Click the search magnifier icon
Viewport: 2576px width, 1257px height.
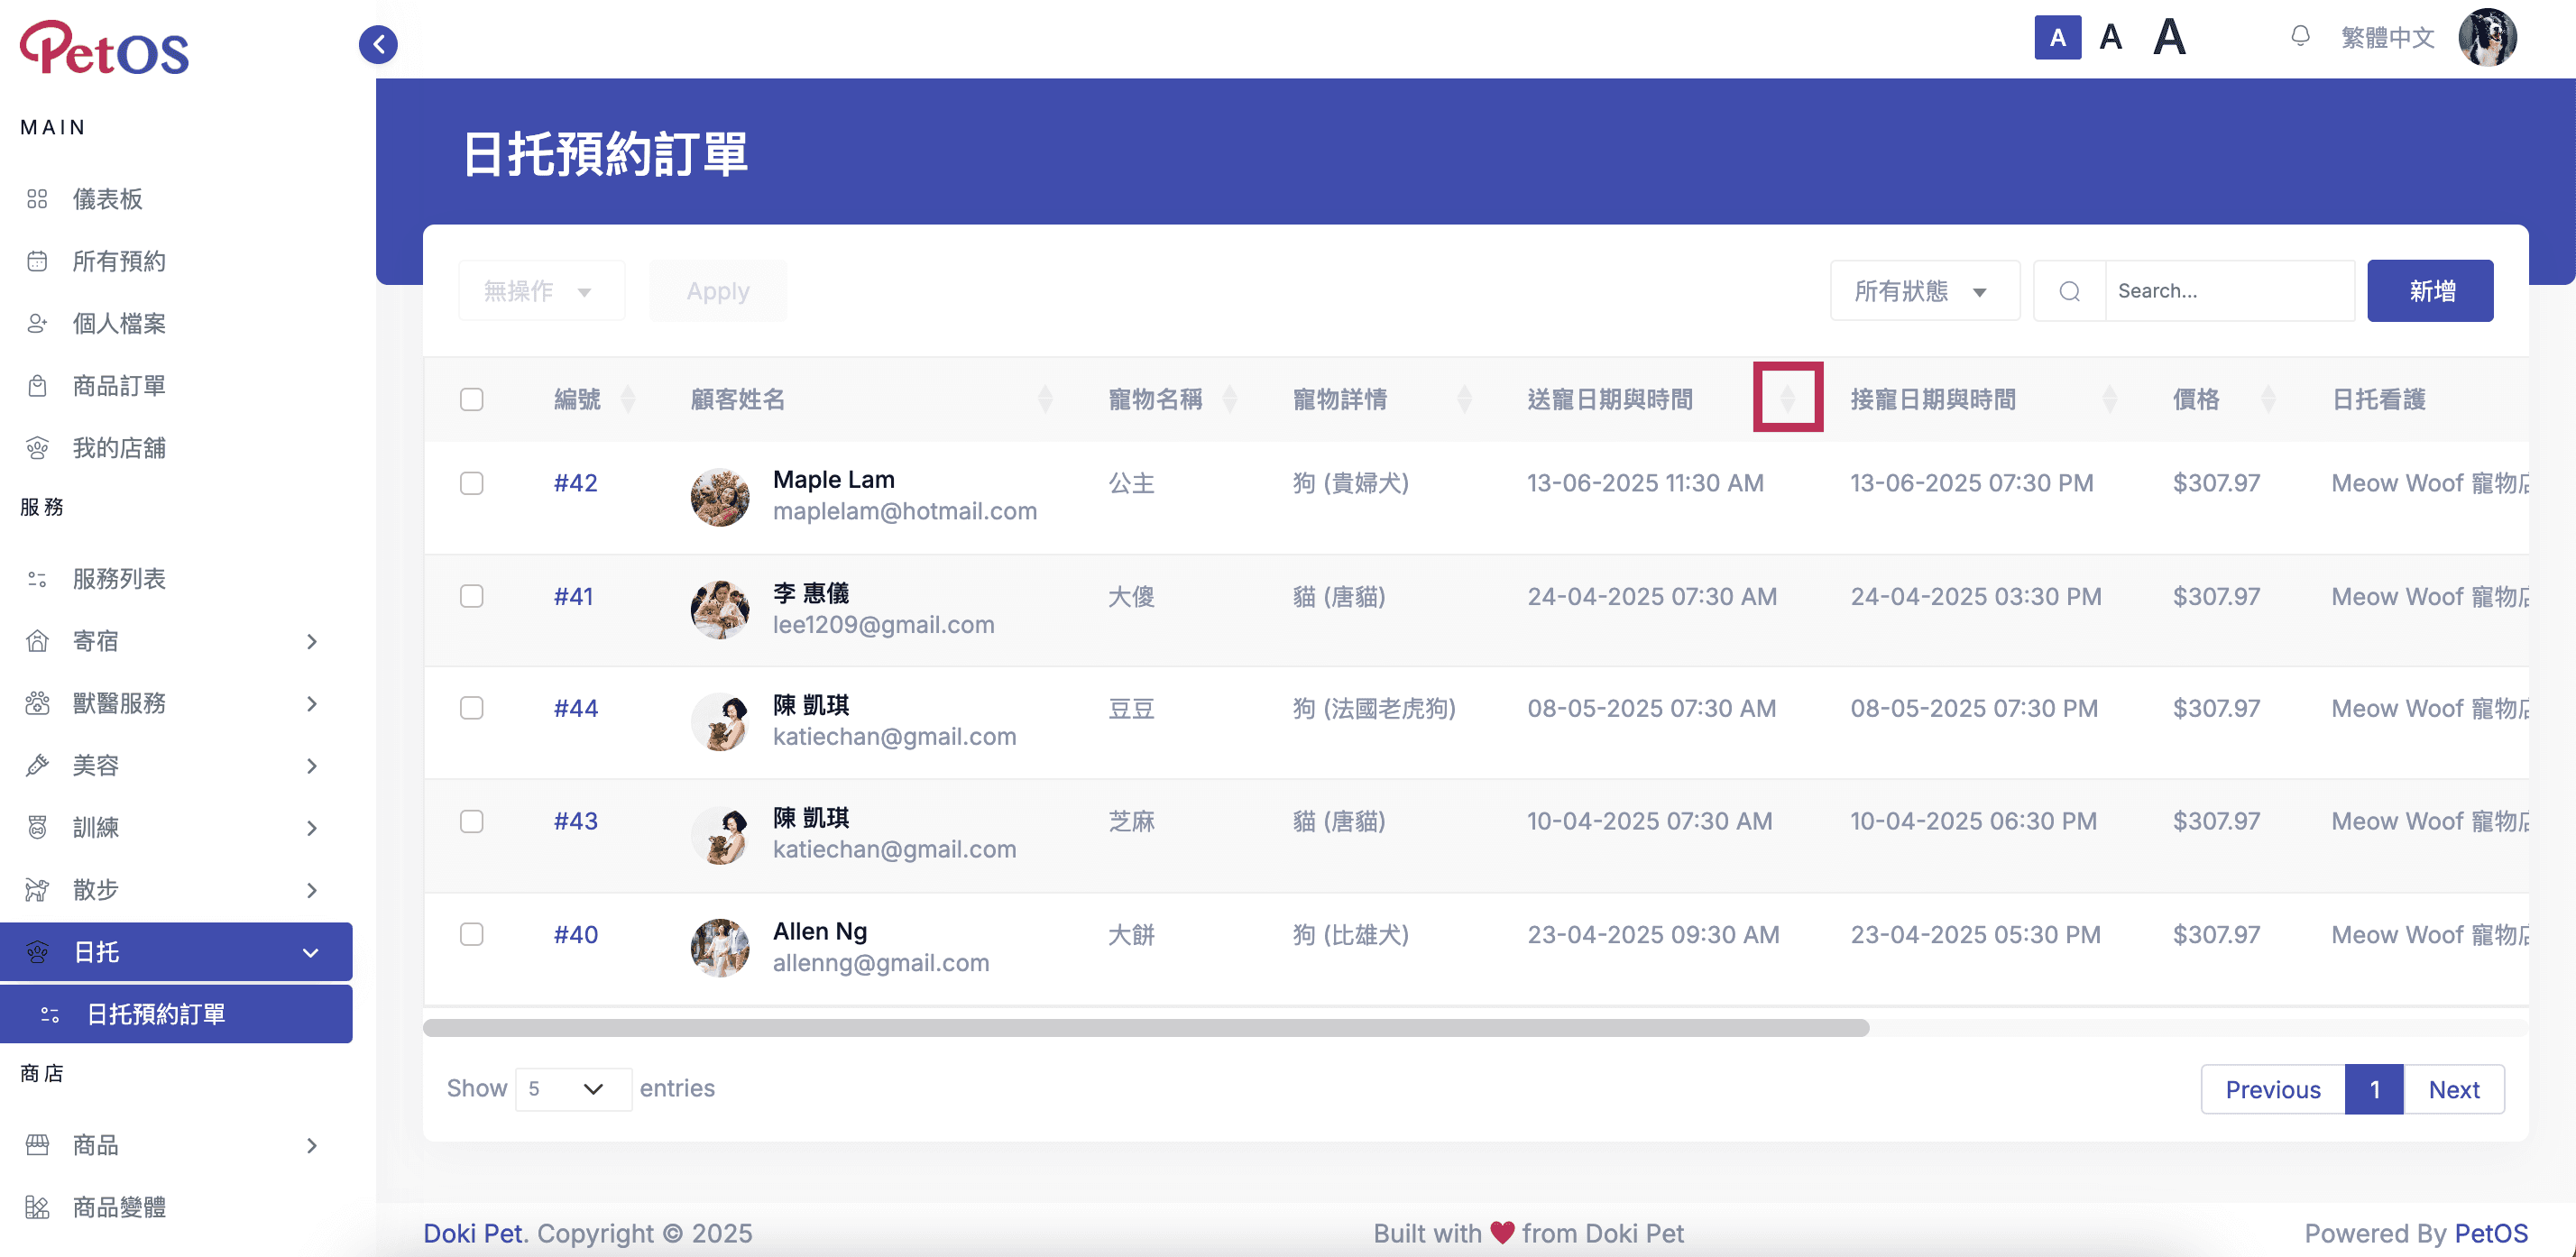coord(2069,291)
